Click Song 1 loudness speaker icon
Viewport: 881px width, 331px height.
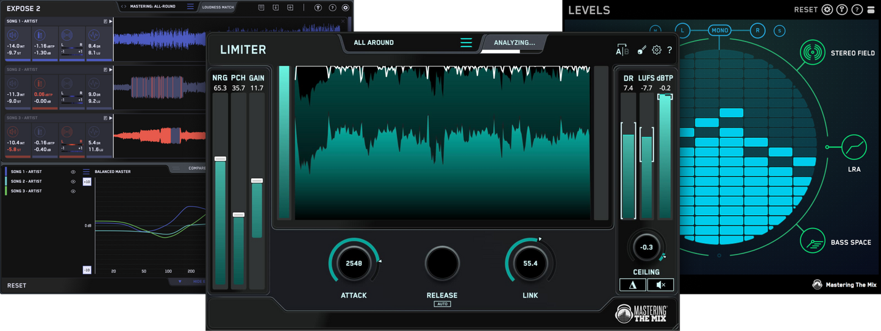pos(12,35)
